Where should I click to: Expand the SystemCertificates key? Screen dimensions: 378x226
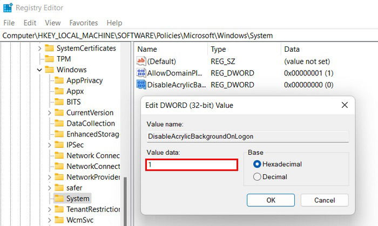click(x=39, y=49)
